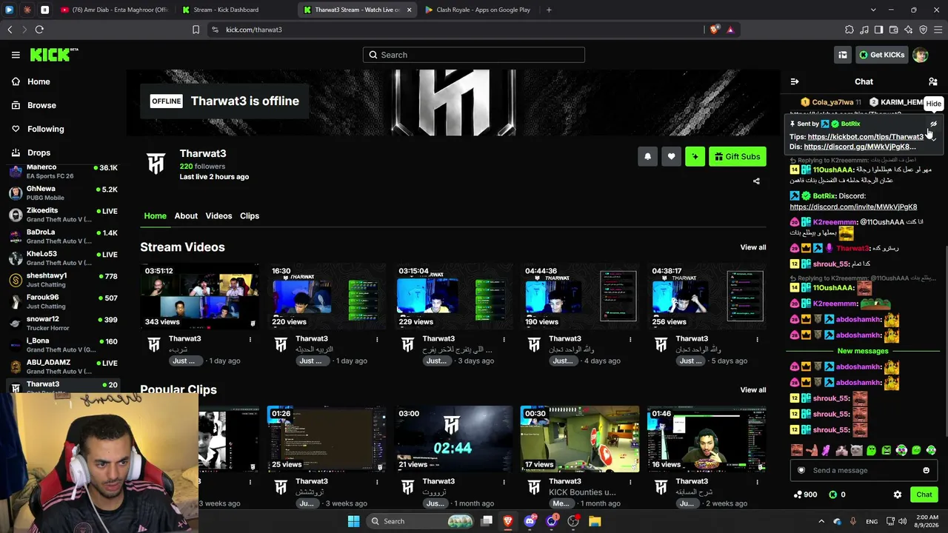
Task: Open options menu for the 256 views video
Action: (757, 339)
